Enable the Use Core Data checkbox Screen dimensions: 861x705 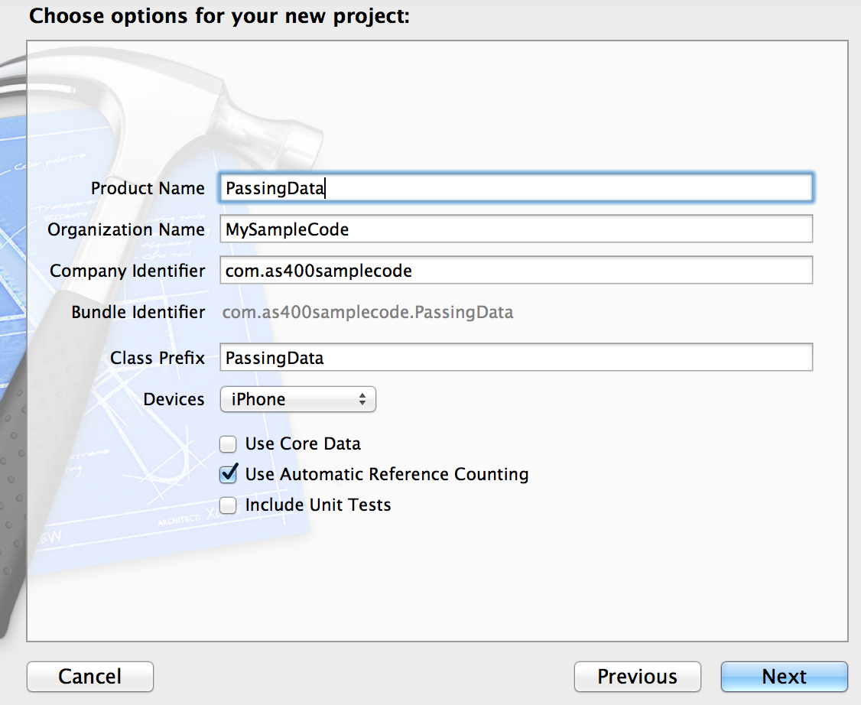(228, 443)
